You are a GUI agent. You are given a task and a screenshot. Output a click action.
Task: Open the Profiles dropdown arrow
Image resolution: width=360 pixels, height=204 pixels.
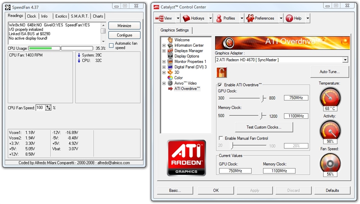pyautogui.click(x=242, y=18)
